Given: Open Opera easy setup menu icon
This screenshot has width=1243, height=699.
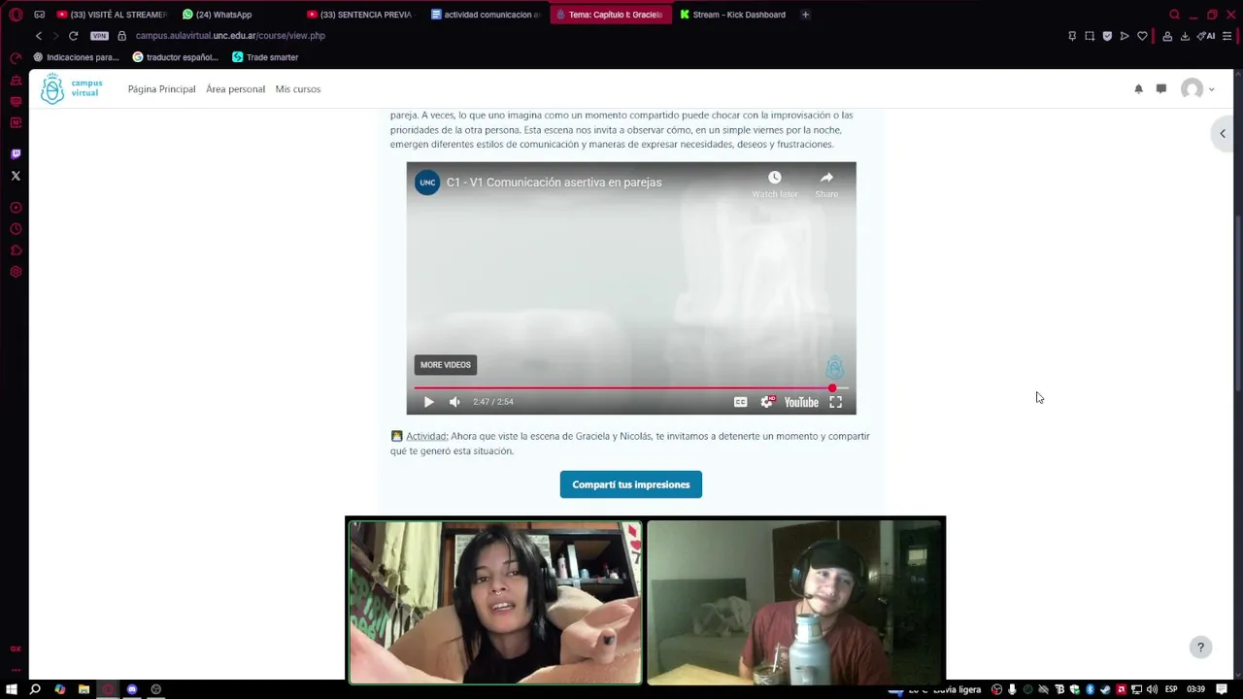Looking at the screenshot, I should tap(1227, 36).
